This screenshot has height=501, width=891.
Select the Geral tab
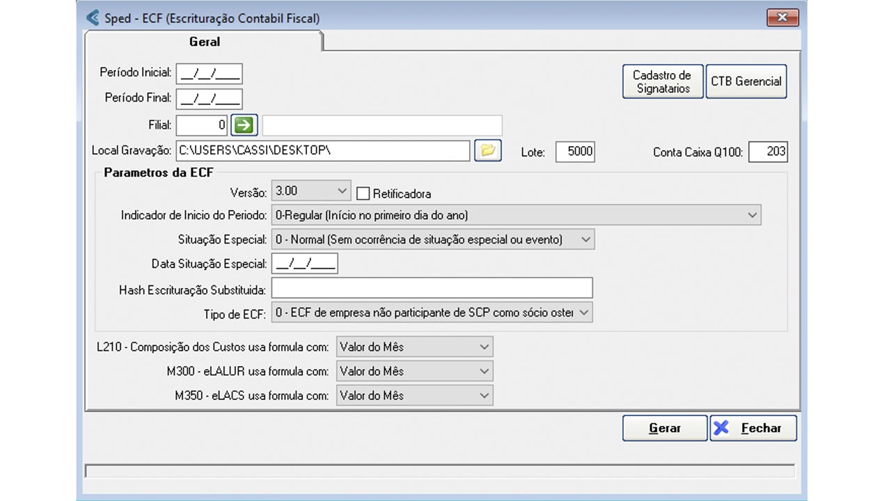click(204, 42)
